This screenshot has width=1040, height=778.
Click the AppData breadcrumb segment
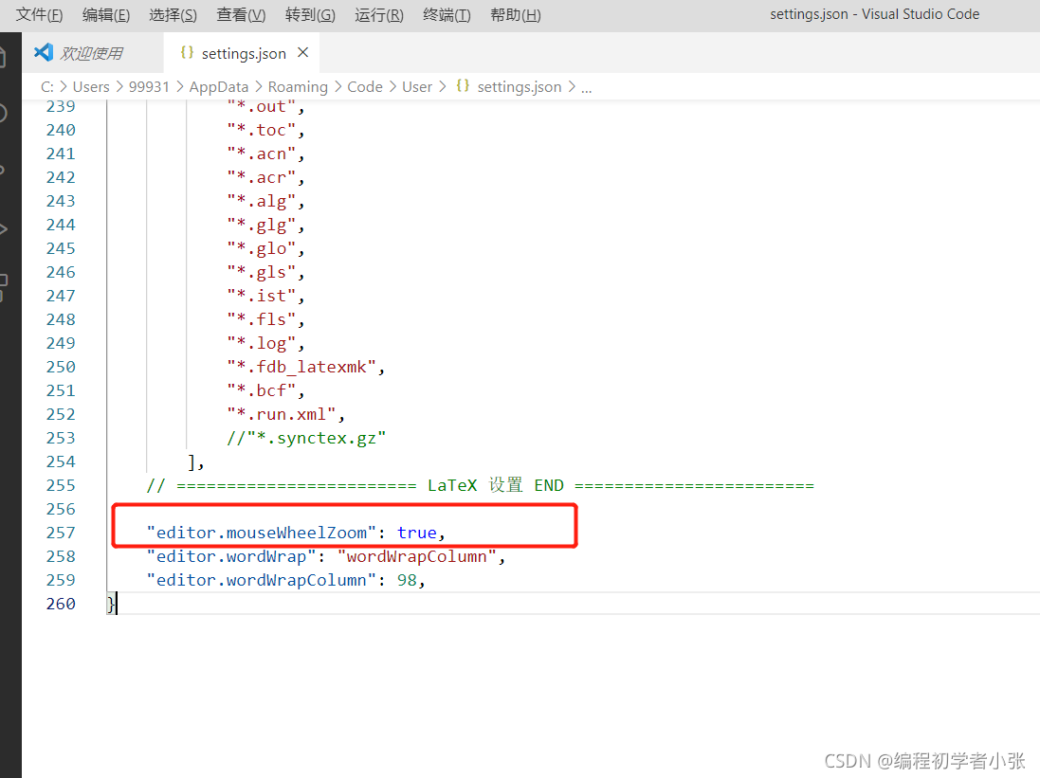click(219, 87)
